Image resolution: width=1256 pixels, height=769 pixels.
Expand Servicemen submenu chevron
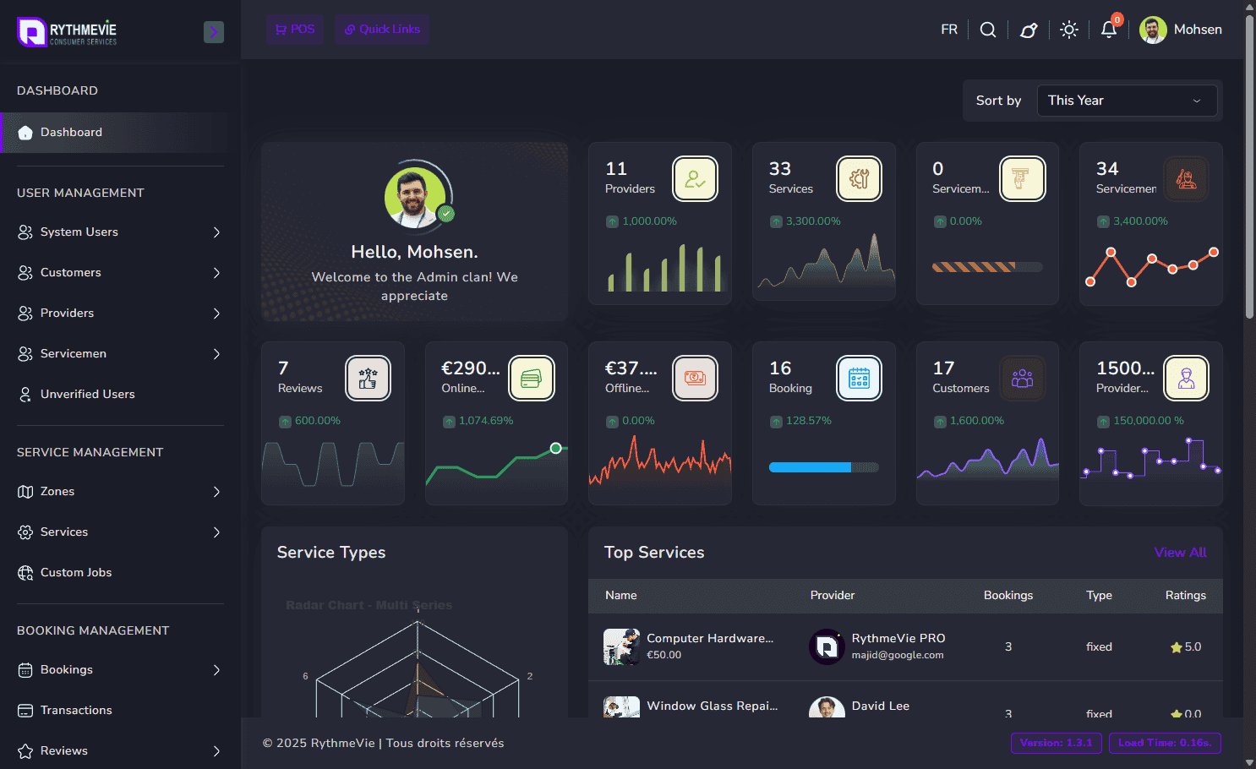pyautogui.click(x=216, y=354)
